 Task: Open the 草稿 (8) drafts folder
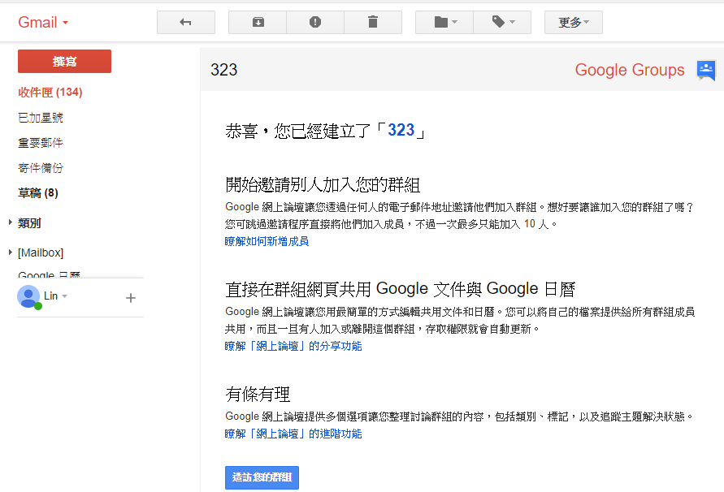coord(38,193)
